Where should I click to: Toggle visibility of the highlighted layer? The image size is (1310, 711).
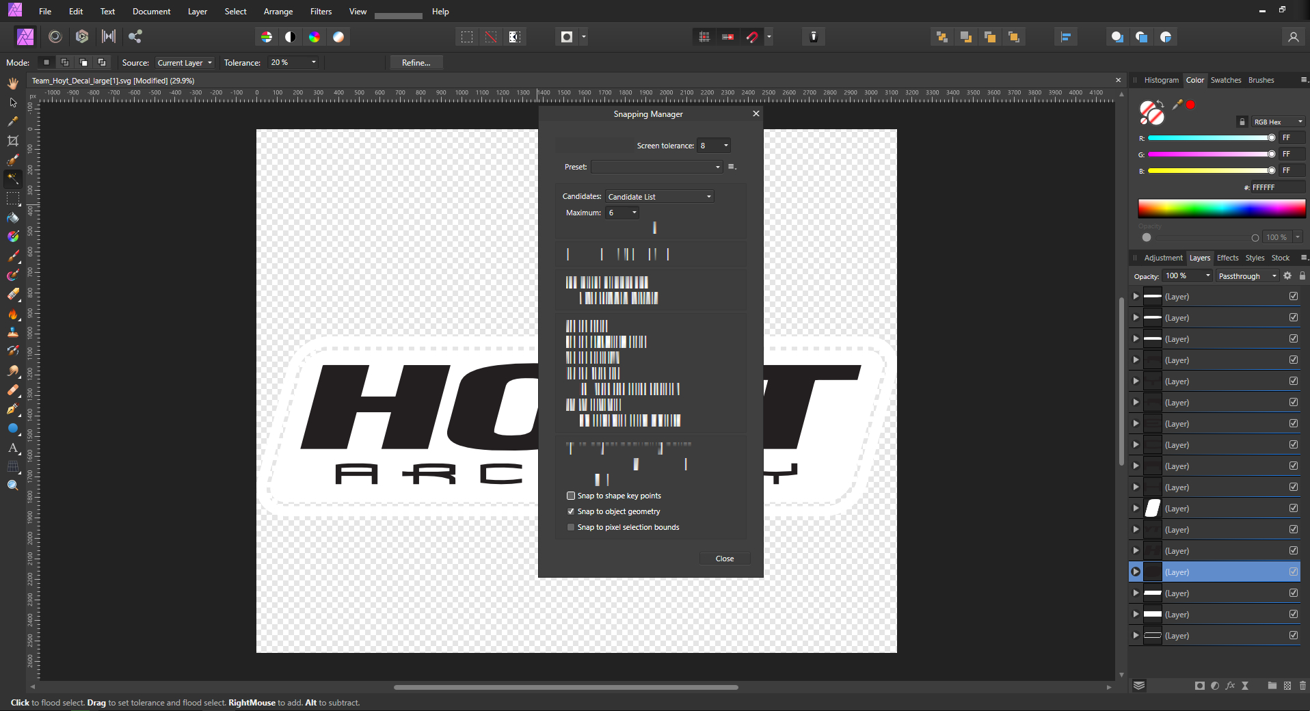1294,572
